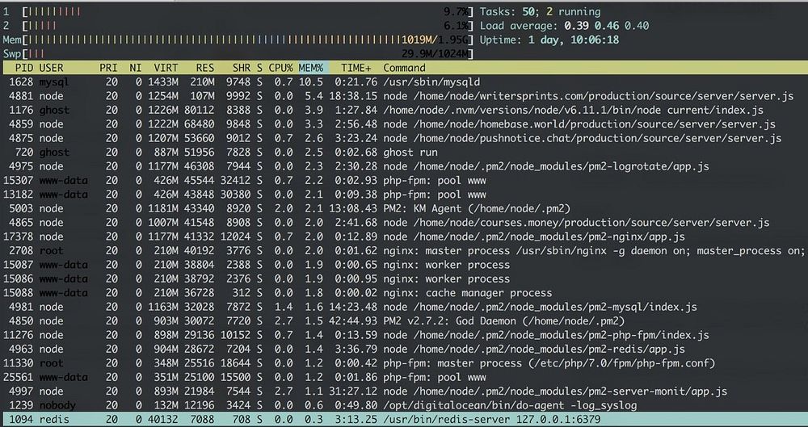808x427 pixels.
Task: Select the php-fpm master process row
Action: point(404,363)
